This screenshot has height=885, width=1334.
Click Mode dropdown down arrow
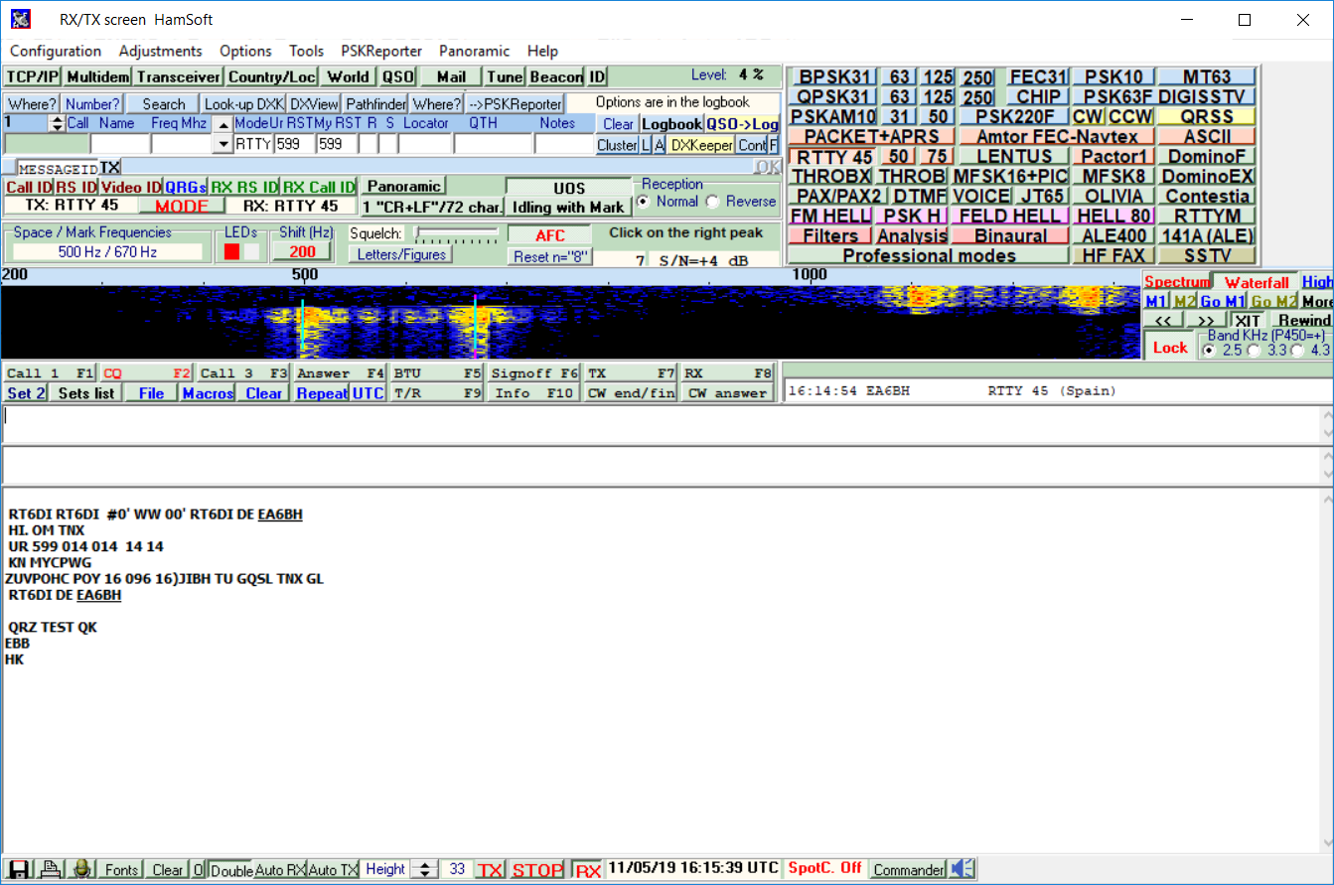coord(222,144)
